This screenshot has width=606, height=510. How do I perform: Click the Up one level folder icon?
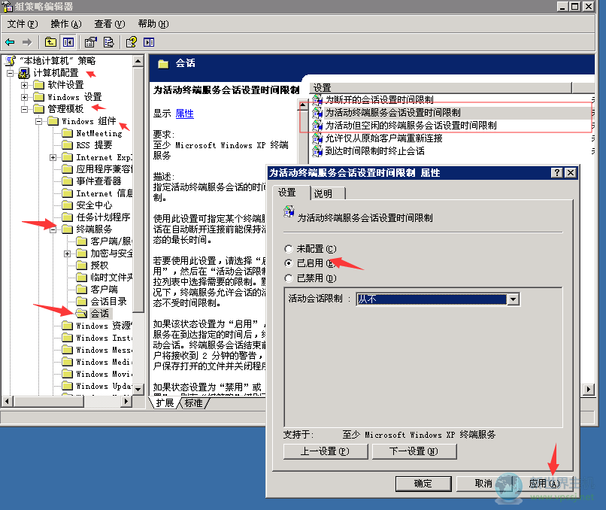click(50, 42)
